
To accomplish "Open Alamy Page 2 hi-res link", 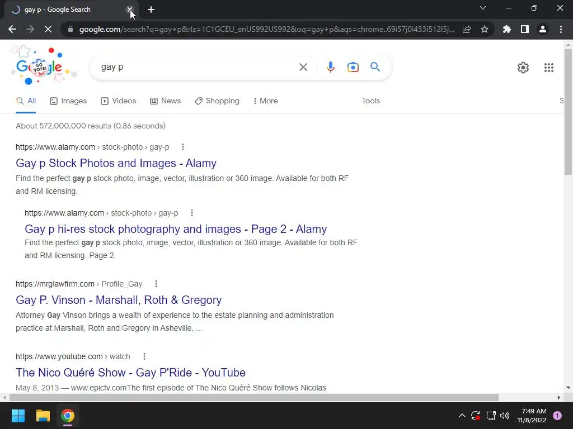I will coord(176,229).
